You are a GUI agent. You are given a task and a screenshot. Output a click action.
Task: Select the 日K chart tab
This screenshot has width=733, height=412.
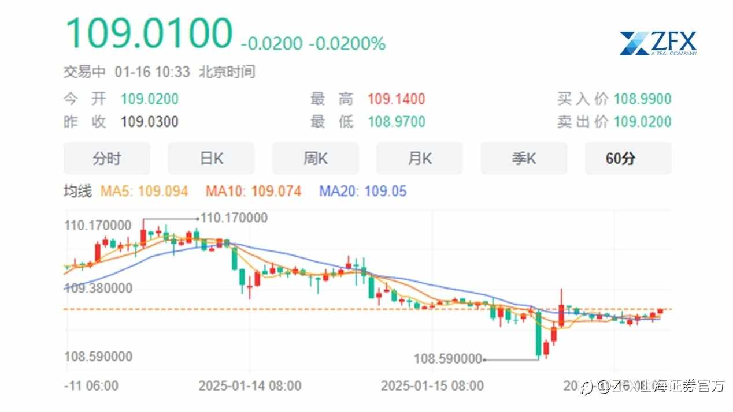coord(211,159)
